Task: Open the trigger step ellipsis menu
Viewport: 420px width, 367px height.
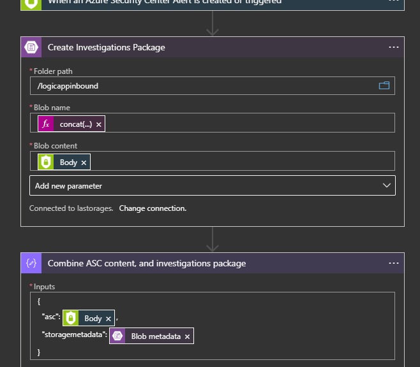Action: tap(393, 2)
